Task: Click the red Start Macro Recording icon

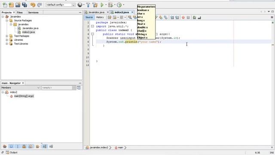Action: click(183, 17)
